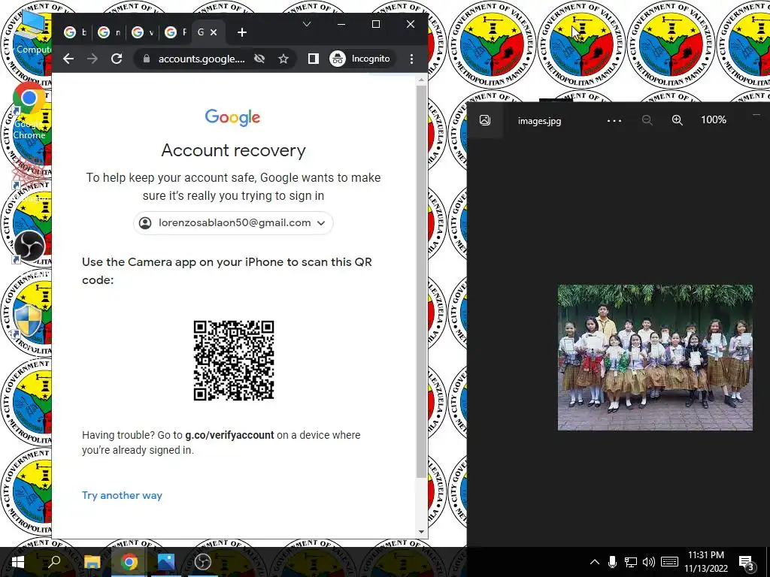Open the shield desktop shortcut
Screen dimensions: 770x577
pos(28,322)
